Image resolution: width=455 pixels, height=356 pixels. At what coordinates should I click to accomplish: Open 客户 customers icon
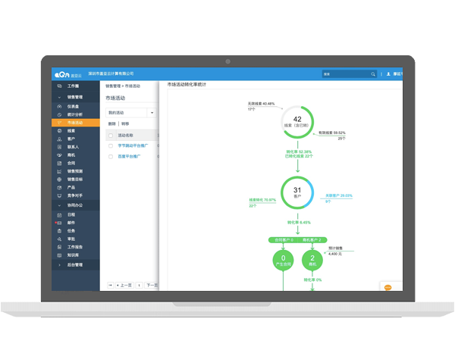point(59,139)
